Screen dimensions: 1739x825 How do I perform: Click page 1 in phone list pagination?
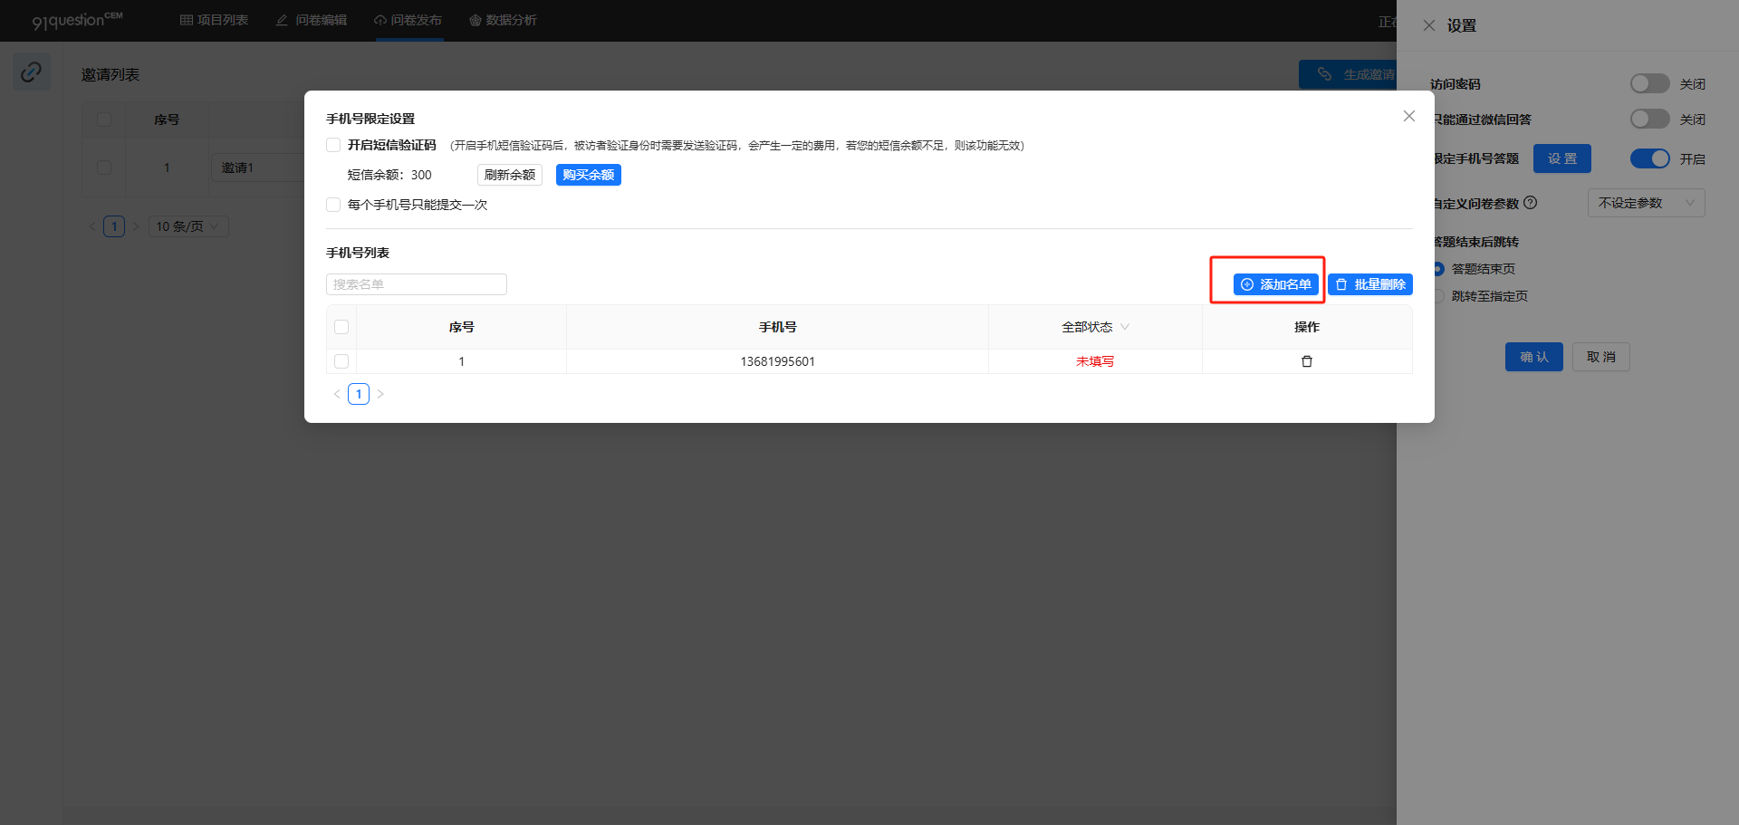tap(359, 394)
